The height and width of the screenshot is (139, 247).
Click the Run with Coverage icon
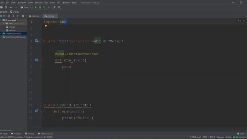(44, 7)
